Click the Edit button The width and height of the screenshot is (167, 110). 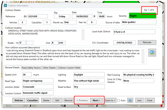click(57, 100)
